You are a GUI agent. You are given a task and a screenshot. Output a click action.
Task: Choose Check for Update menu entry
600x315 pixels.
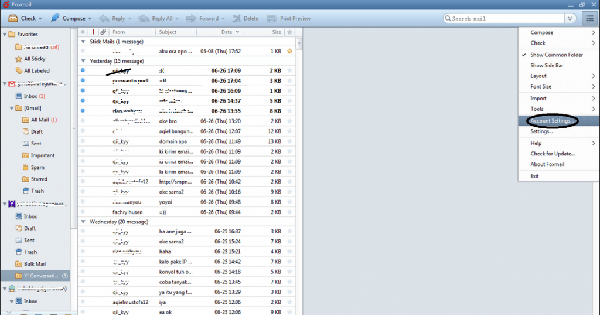552,154
